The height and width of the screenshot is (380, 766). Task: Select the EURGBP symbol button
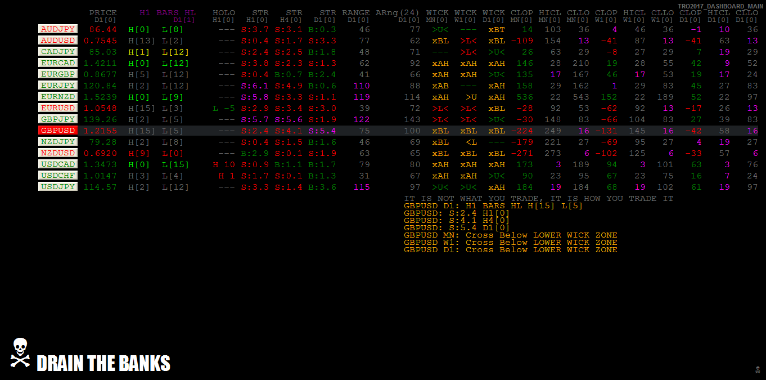58,74
